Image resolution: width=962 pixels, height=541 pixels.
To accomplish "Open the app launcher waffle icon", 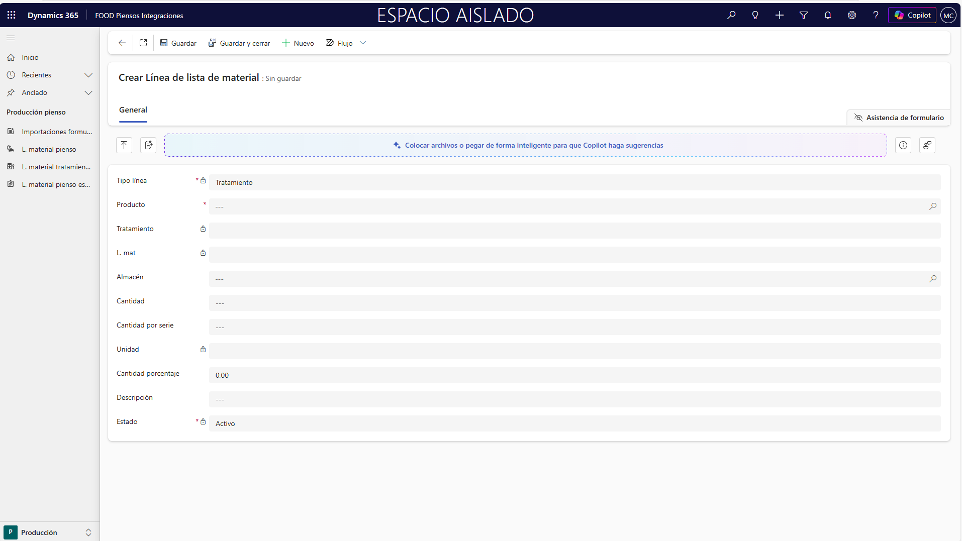I will pyautogui.click(x=11, y=15).
